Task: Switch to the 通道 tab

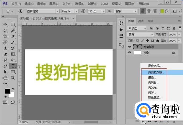Action: 141,21
